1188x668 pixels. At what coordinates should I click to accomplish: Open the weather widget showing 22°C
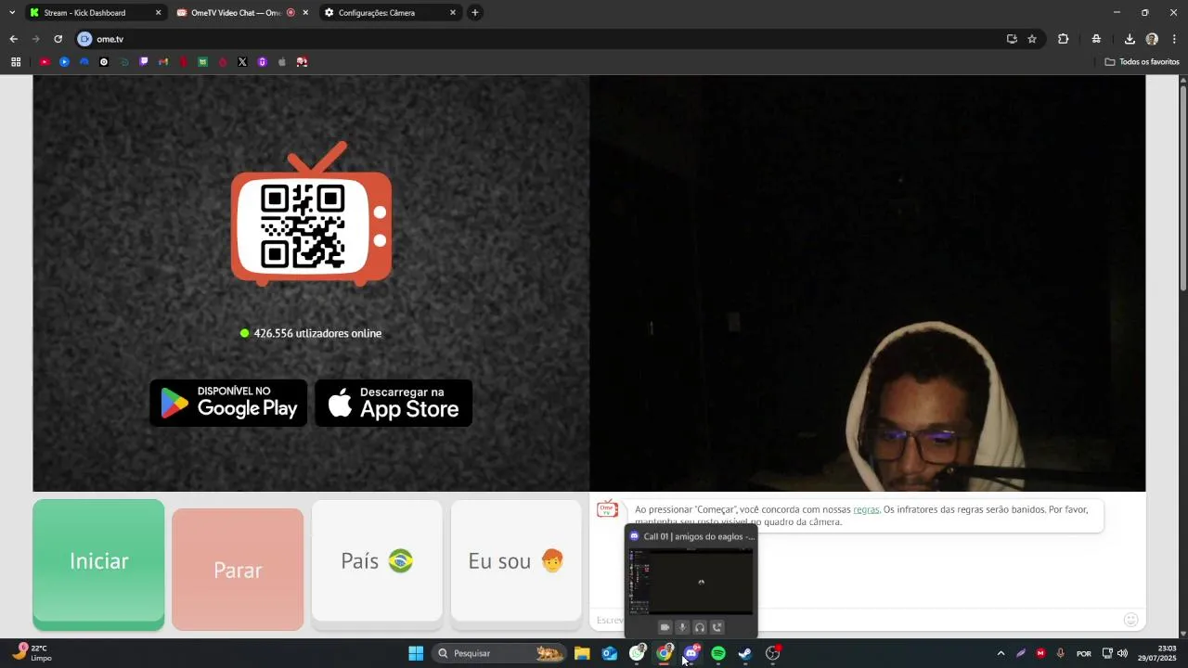[32, 653]
